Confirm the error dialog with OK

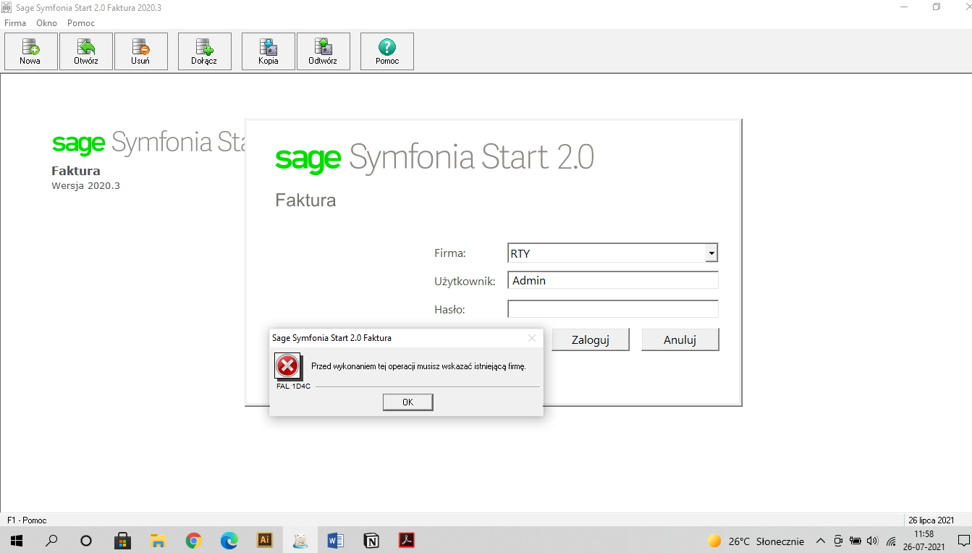[x=407, y=402]
